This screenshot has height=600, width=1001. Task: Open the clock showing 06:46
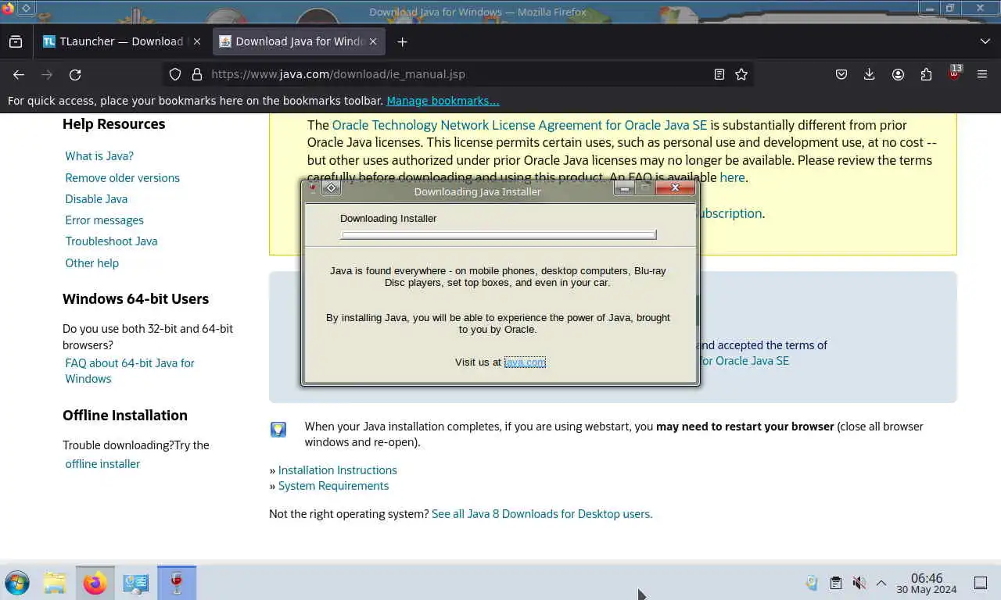click(x=927, y=584)
